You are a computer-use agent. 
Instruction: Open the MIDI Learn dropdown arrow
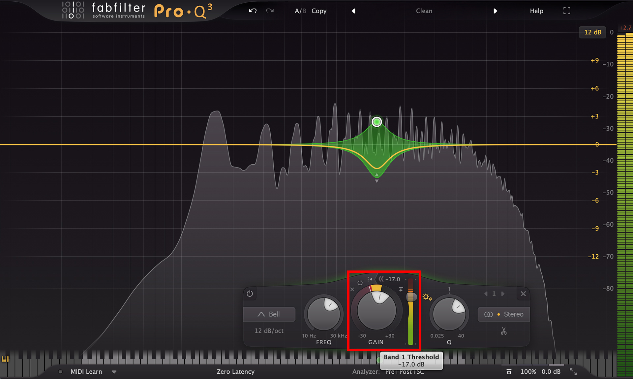tap(114, 372)
